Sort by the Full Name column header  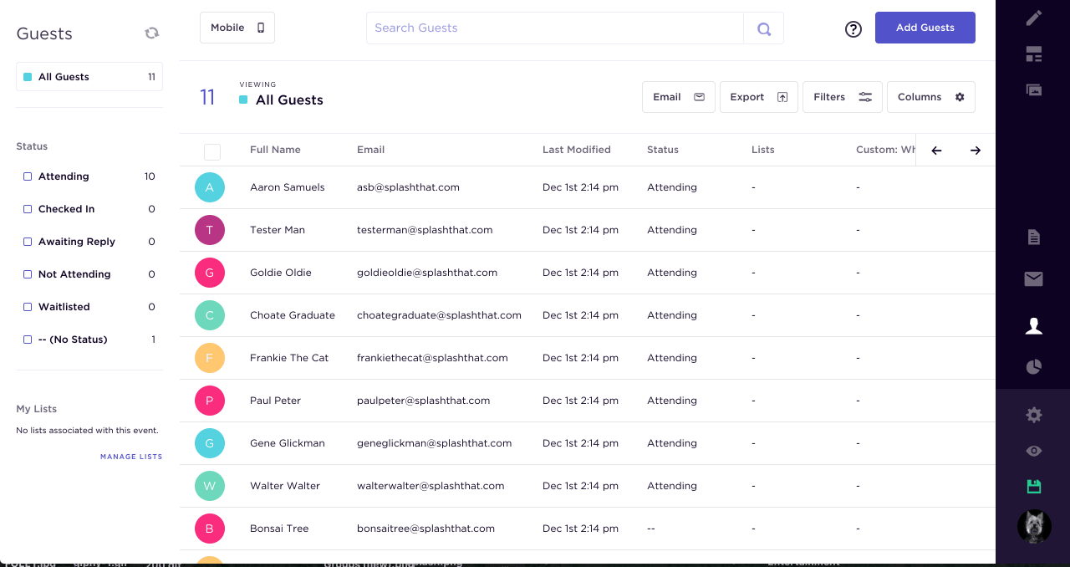275,150
